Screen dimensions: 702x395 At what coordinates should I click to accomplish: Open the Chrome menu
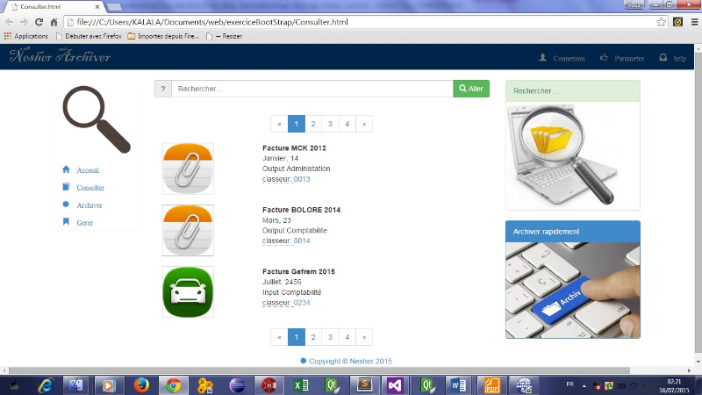695,22
